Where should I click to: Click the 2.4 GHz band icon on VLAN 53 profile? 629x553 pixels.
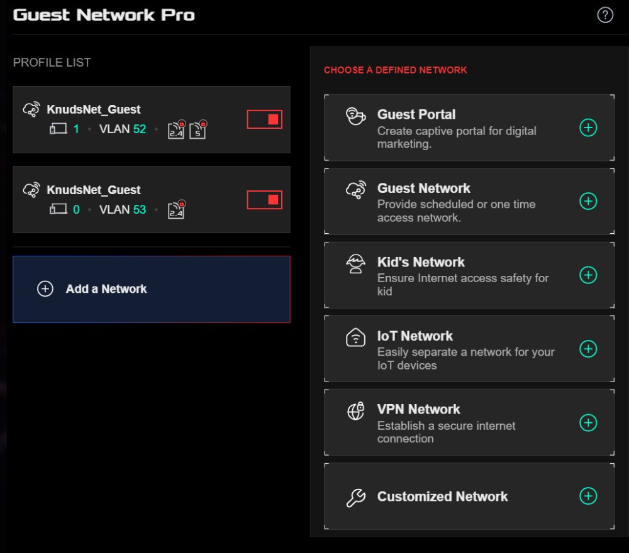(x=176, y=210)
